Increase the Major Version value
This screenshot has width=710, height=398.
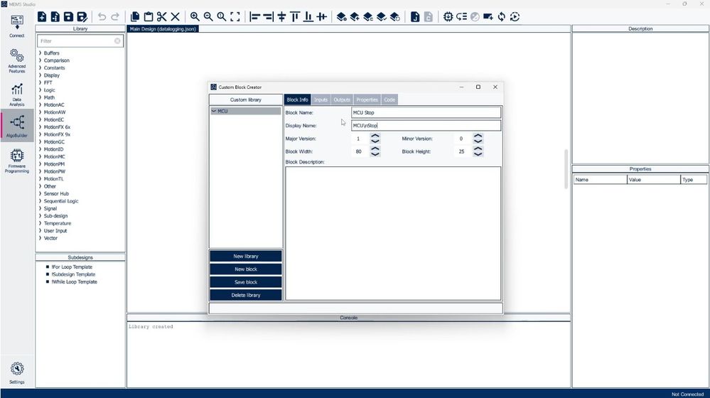click(x=375, y=136)
